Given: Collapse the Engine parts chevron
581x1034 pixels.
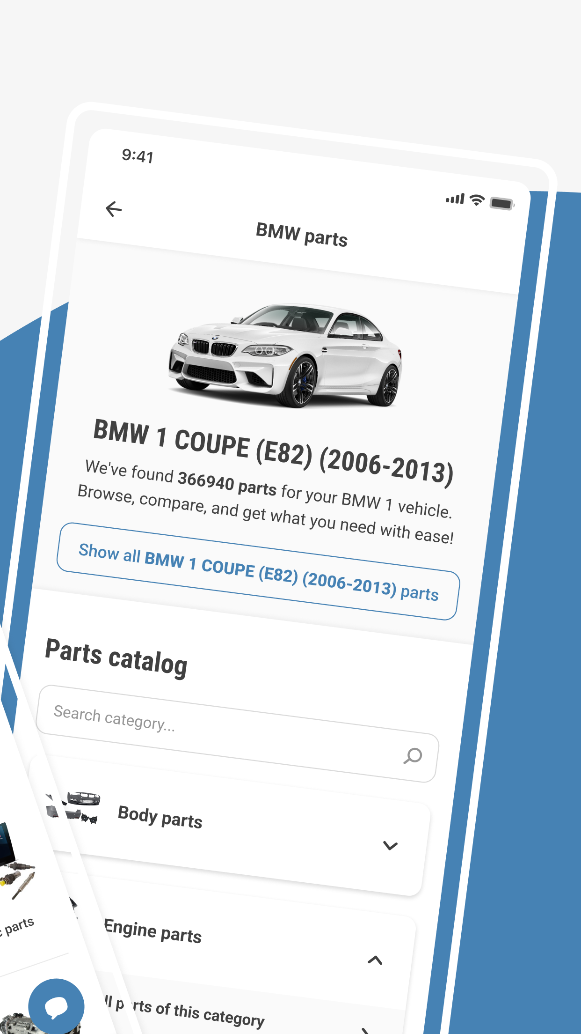Looking at the screenshot, I should point(375,960).
